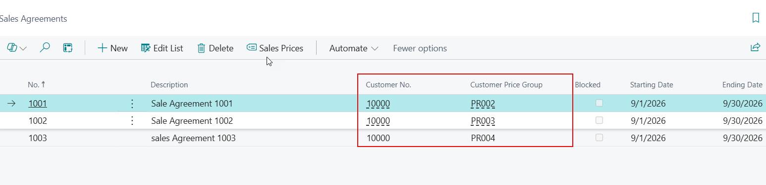766x185 pixels.
Task: Click starting date of agreement 1001
Action: click(648, 104)
